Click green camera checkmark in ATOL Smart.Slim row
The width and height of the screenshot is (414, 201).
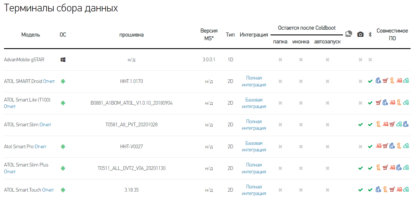pyautogui.click(x=360, y=125)
